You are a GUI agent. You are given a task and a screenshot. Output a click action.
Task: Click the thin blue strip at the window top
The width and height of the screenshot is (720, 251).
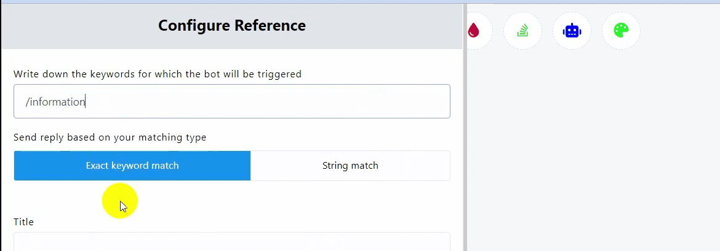(360, 1)
